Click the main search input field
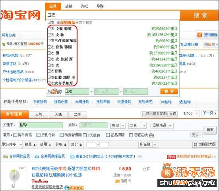This screenshot has width=219, height=191. [112, 15]
